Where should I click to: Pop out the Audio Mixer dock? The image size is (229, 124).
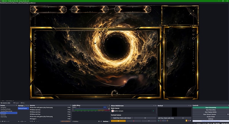point(109,105)
